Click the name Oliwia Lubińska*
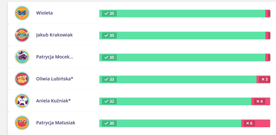276x135 pixels. 54,79
